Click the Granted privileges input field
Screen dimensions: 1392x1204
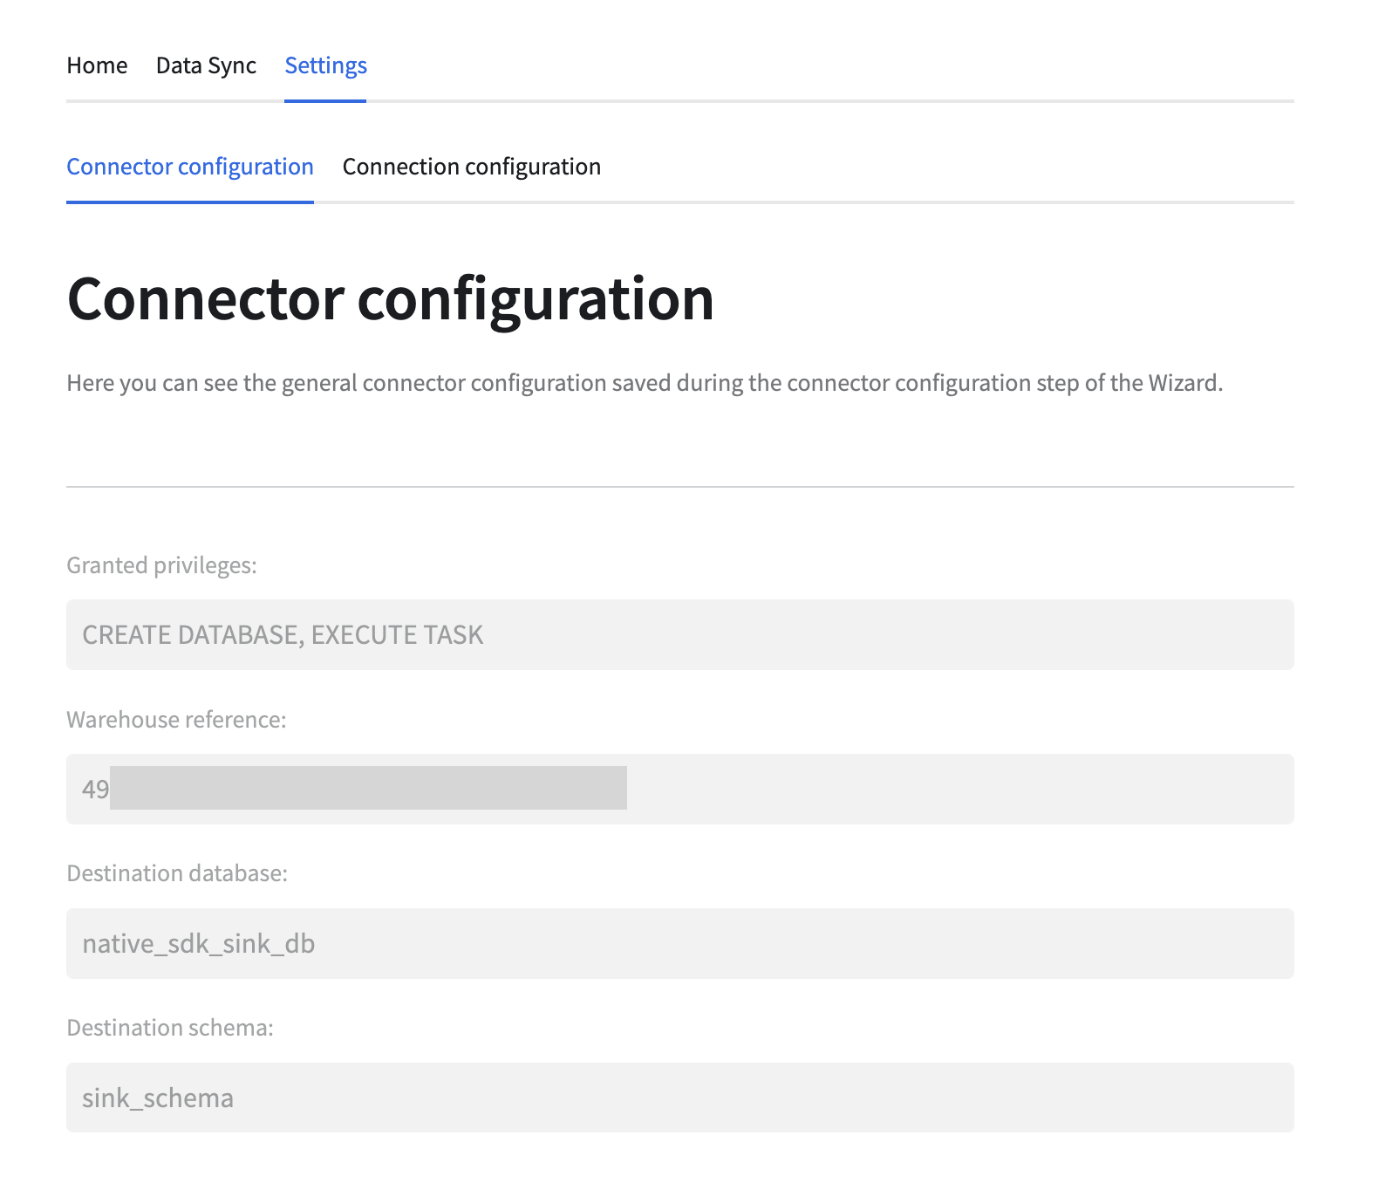pos(679,634)
